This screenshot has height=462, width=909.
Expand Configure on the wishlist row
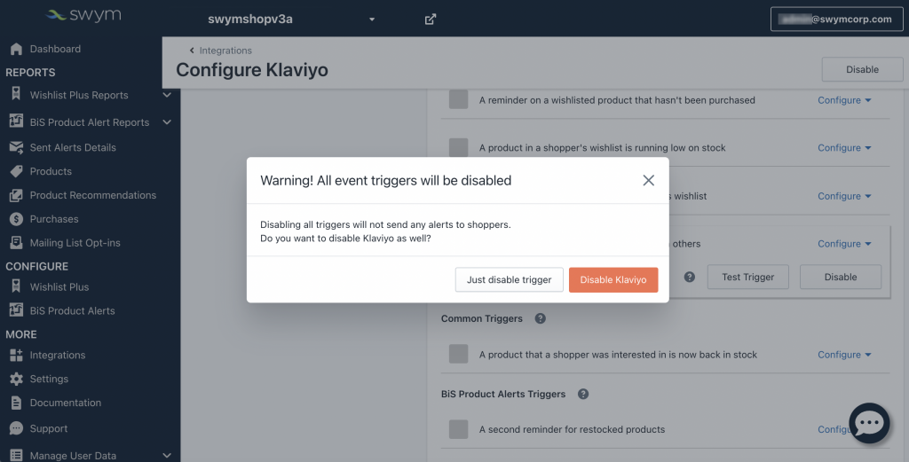[x=845, y=196]
